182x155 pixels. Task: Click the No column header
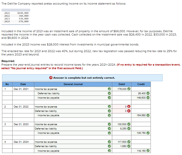tap(7, 84)
